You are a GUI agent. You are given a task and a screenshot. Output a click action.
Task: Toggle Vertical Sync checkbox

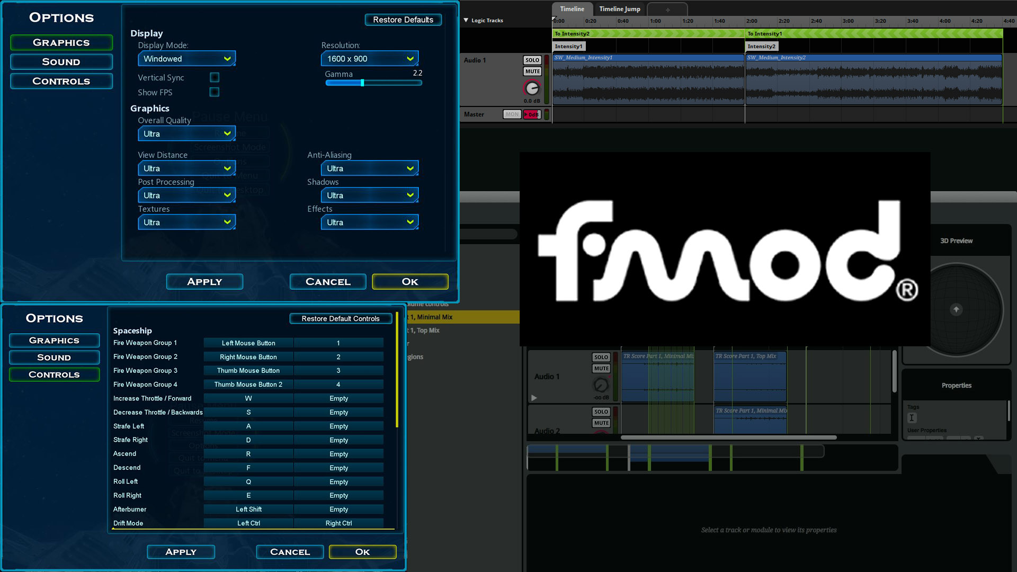click(215, 77)
